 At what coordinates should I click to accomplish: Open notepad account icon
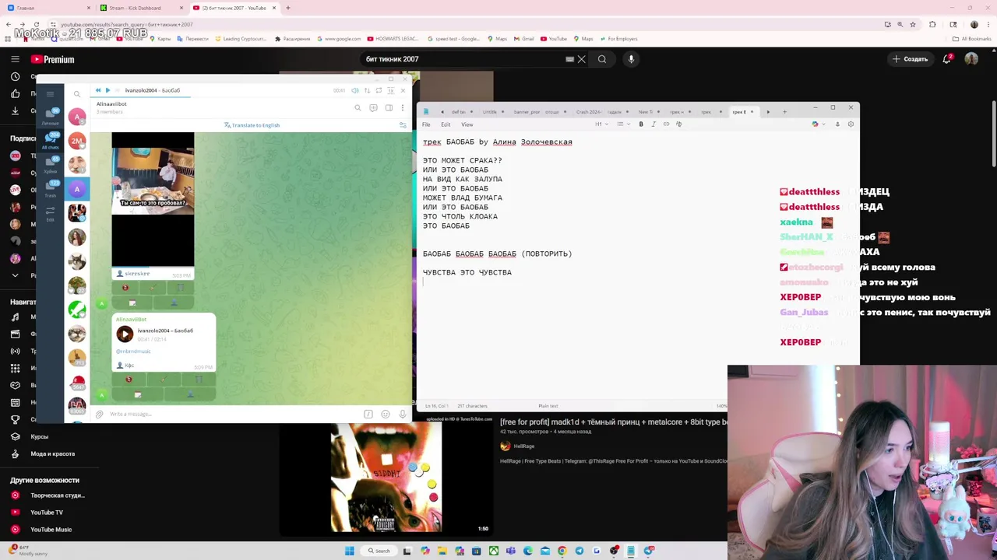coord(837,124)
